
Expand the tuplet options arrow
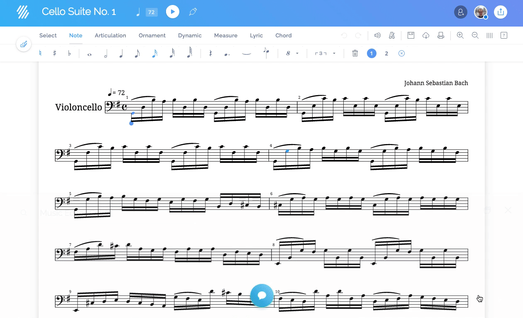[x=334, y=54]
